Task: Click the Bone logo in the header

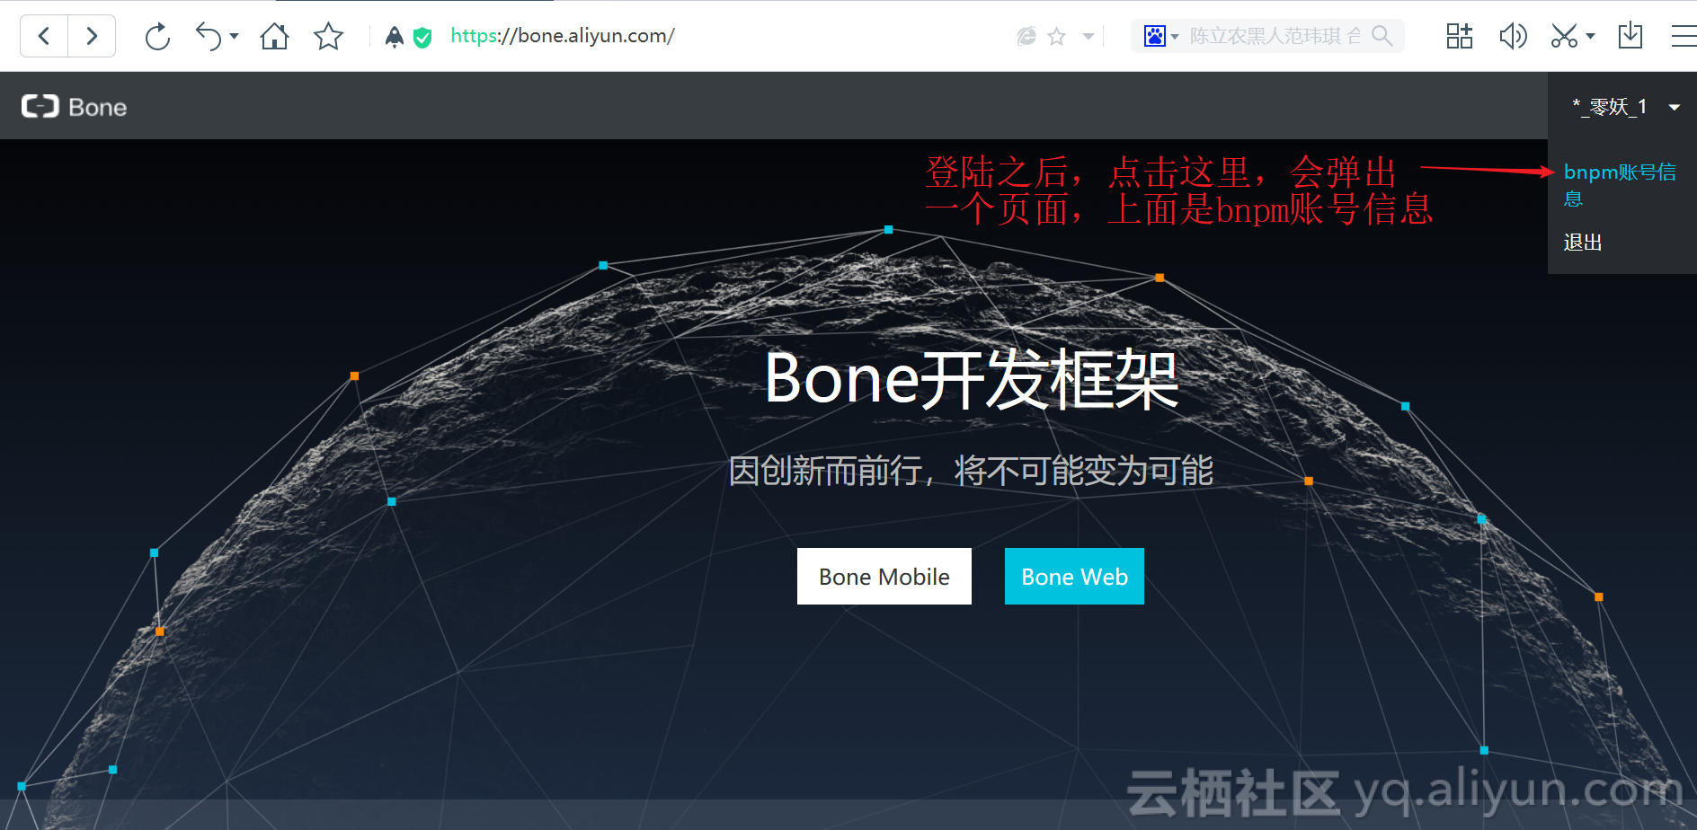Action: coord(75,107)
